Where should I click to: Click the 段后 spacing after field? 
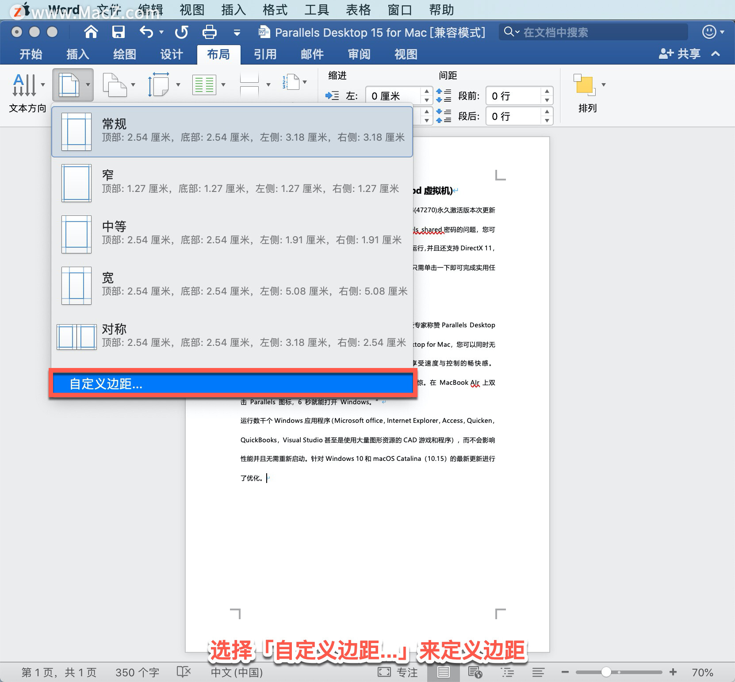[513, 116]
